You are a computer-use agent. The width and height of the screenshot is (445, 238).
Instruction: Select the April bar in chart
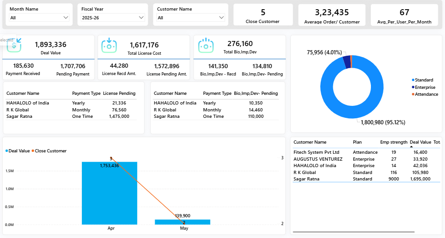pyautogui.click(x=109, y=193)
